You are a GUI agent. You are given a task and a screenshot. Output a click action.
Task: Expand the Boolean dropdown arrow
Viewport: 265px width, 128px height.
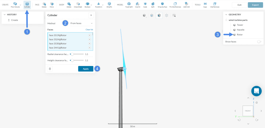(91, 5)
